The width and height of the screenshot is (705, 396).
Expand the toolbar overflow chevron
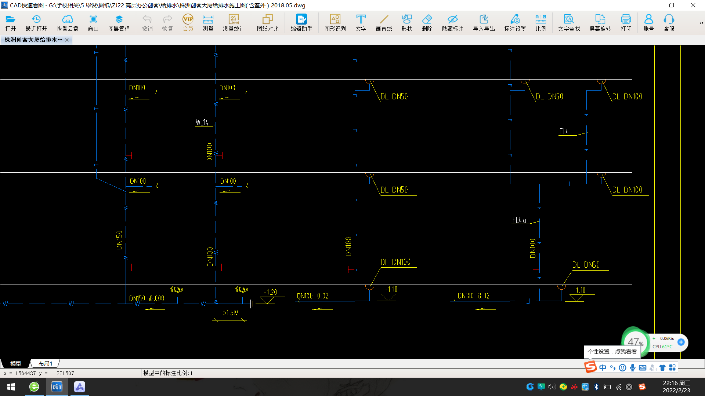tap(701, 23)
